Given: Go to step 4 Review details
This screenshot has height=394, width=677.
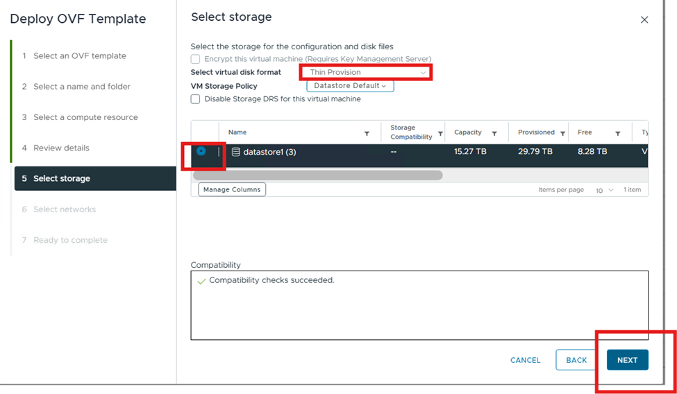Looking at the screenshot, I should [x=61, y=148].
